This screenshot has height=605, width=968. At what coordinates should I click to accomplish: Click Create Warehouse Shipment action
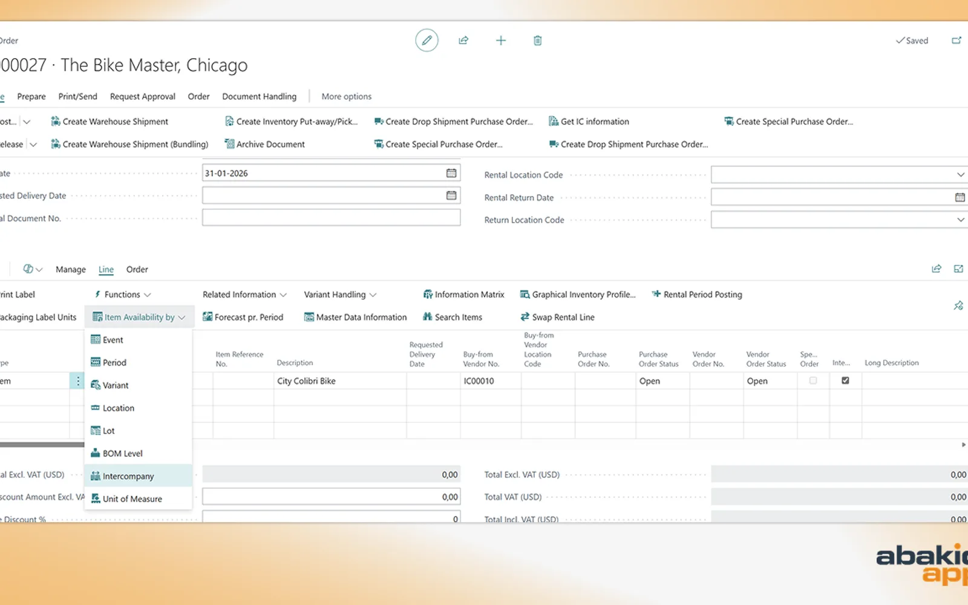[x=110, y=122]
